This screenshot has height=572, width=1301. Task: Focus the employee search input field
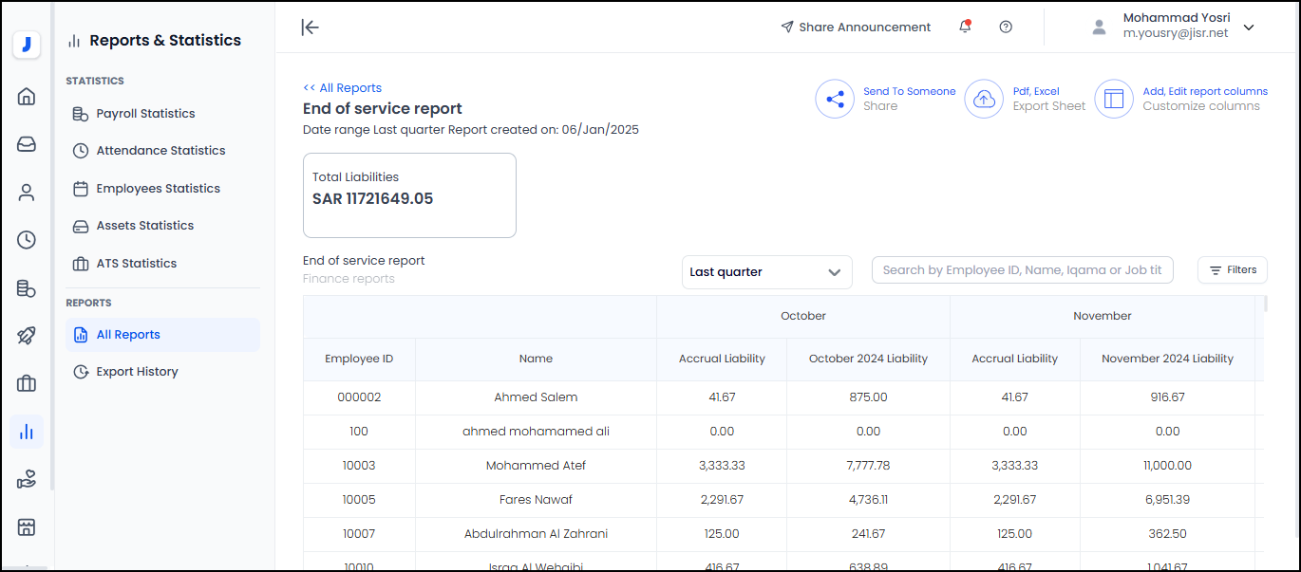(1022, 270)
